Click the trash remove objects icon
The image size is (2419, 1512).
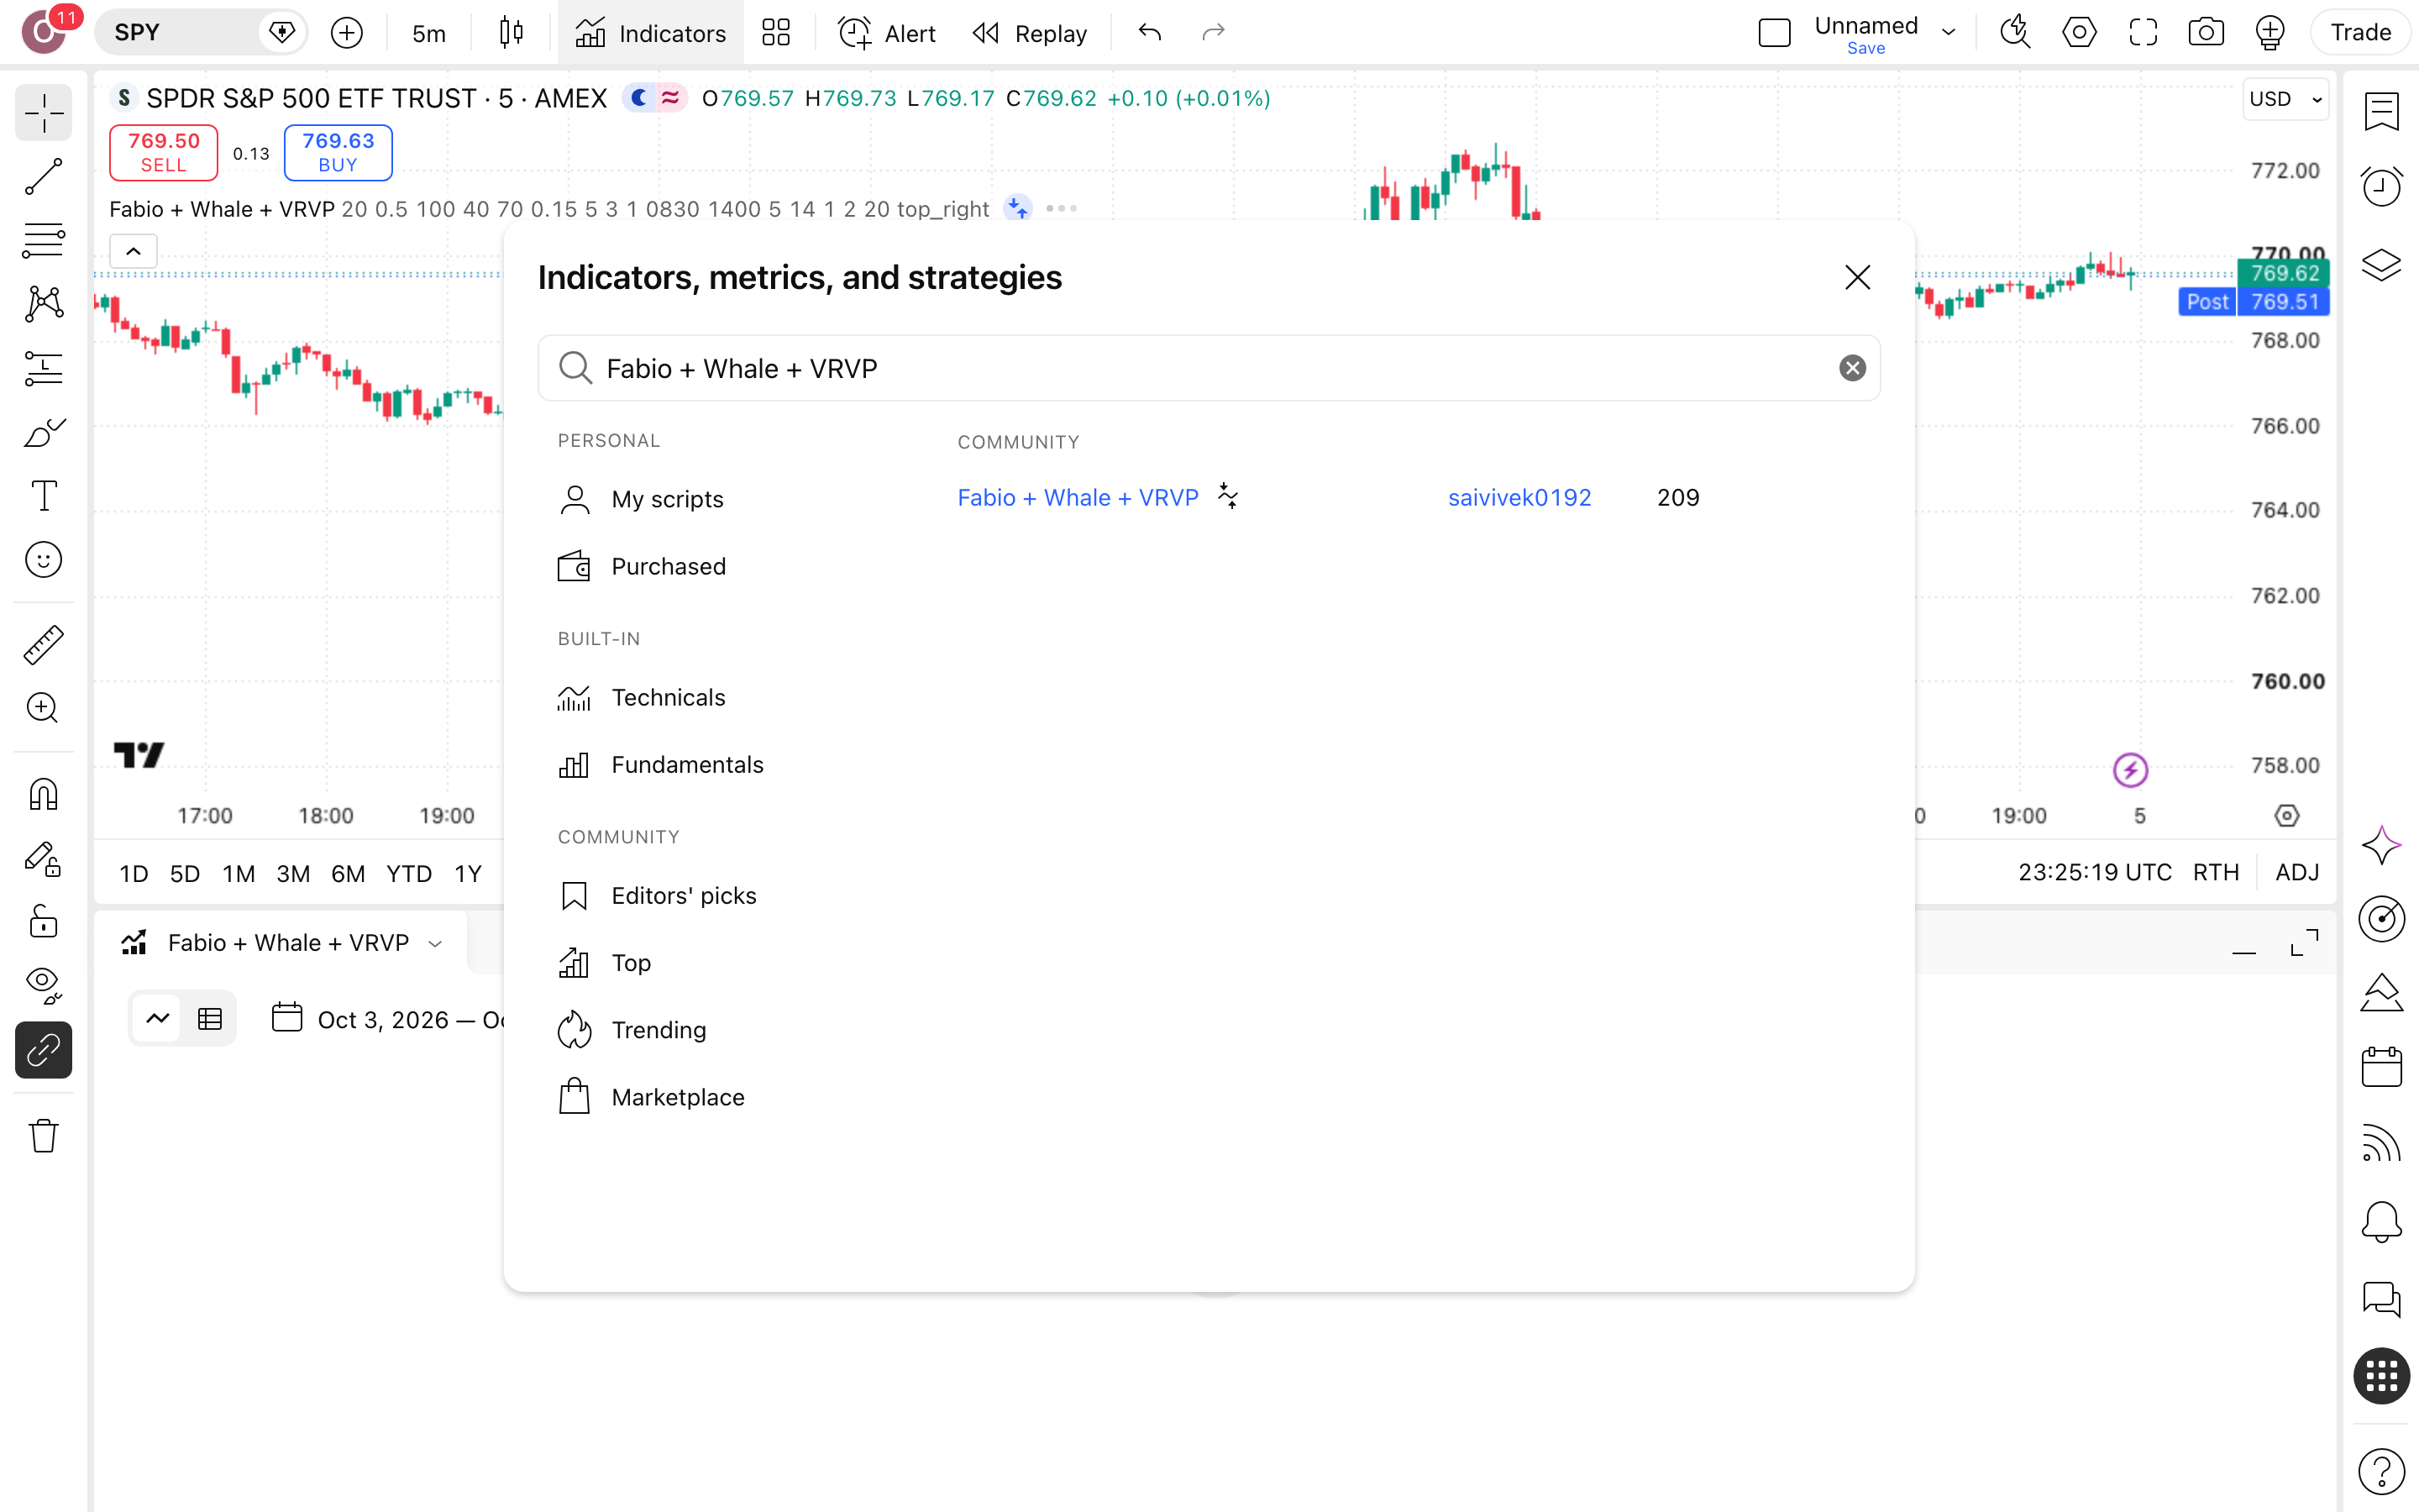pyautogui.click(x=43, y=1136)
